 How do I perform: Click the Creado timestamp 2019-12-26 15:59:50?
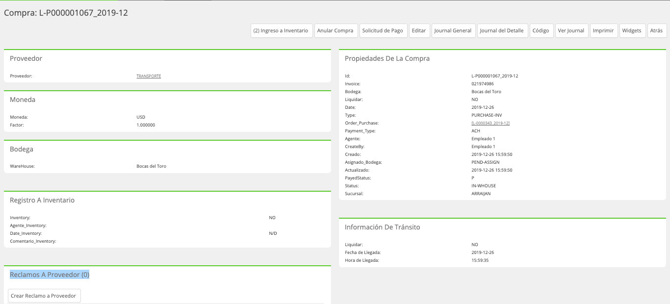pyautogui.click(x=492, y=154)
